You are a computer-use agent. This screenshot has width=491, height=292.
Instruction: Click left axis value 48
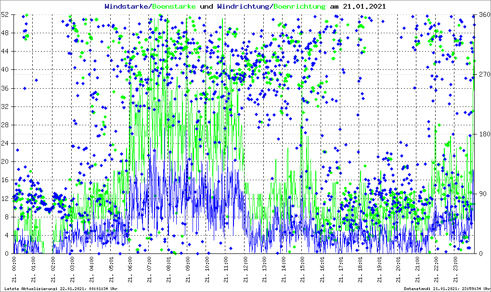pyautogui.click(x=4, y=33)
